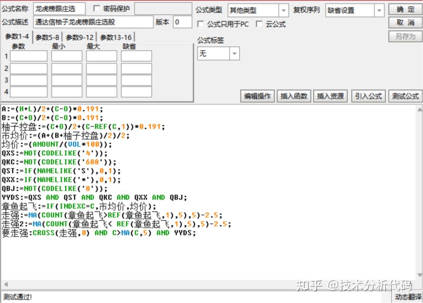Screen dimensions: 423x303
Task: Click row 4 最小 value field
Action: (67, 92)
